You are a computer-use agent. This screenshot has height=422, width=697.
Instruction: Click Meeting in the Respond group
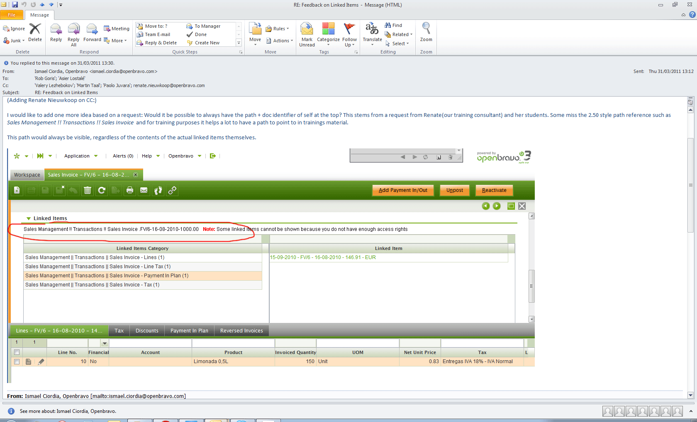[117, 29]
